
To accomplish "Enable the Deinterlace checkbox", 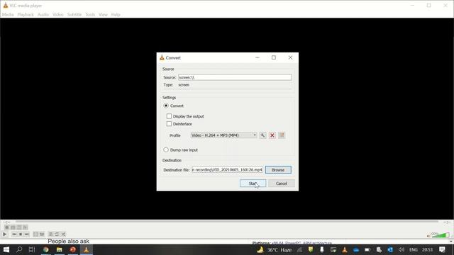I will (169, 124).
